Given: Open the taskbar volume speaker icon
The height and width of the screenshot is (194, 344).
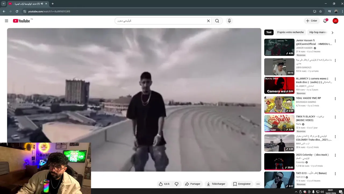Looking at the screenshot, I should click(x=322, y=192).
